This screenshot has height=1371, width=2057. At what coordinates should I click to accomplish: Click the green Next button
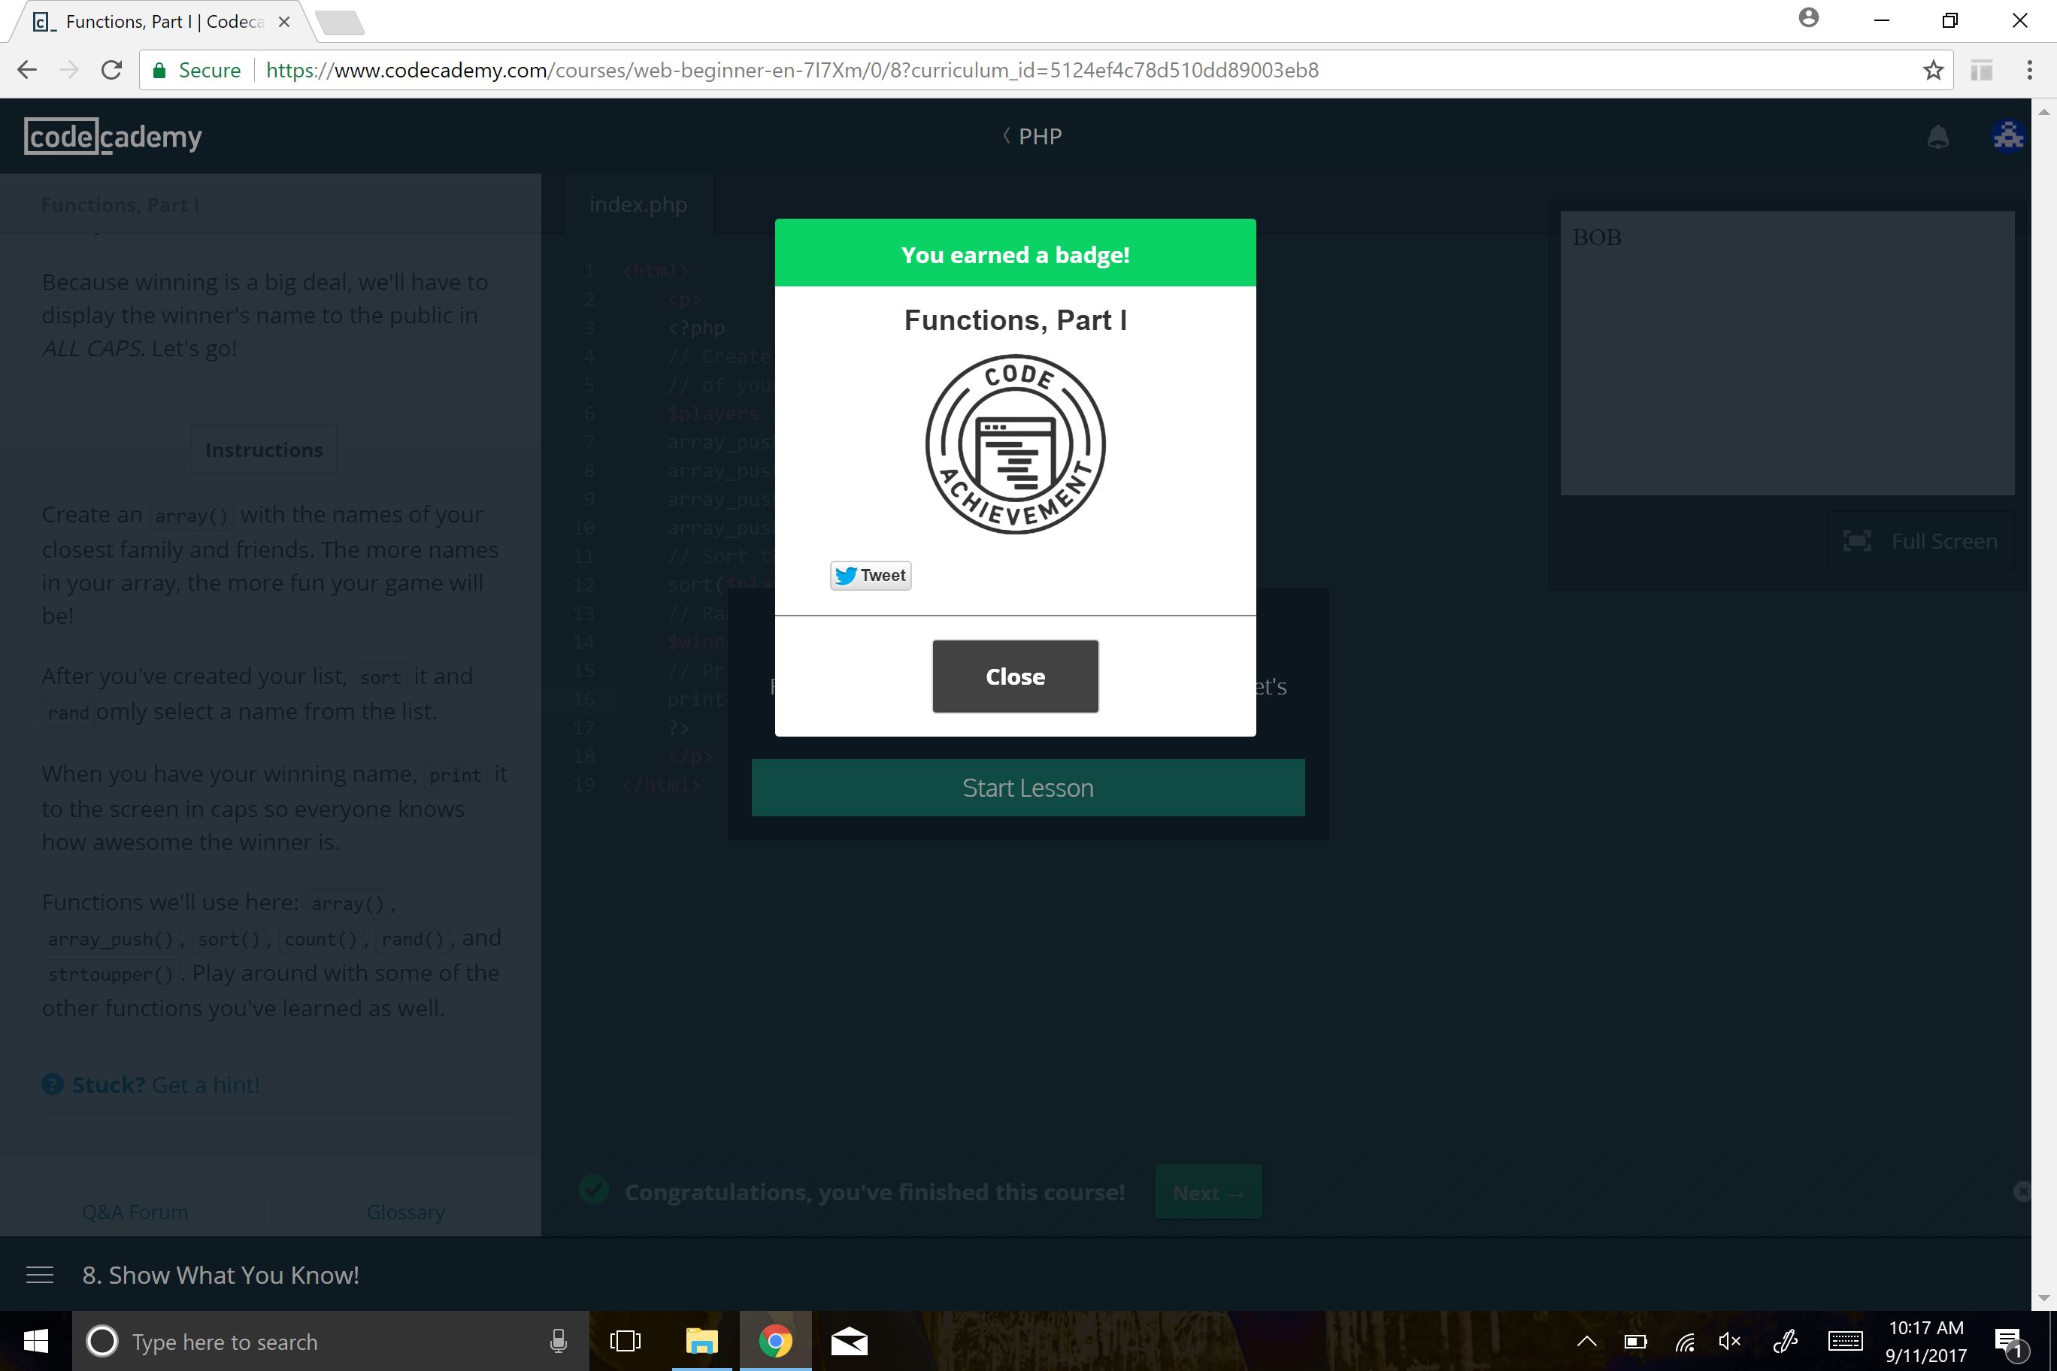click(x=1207, y=1192)
